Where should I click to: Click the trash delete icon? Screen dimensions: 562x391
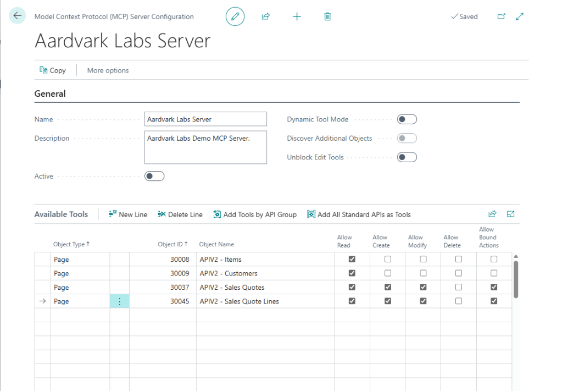coord(327,16)
